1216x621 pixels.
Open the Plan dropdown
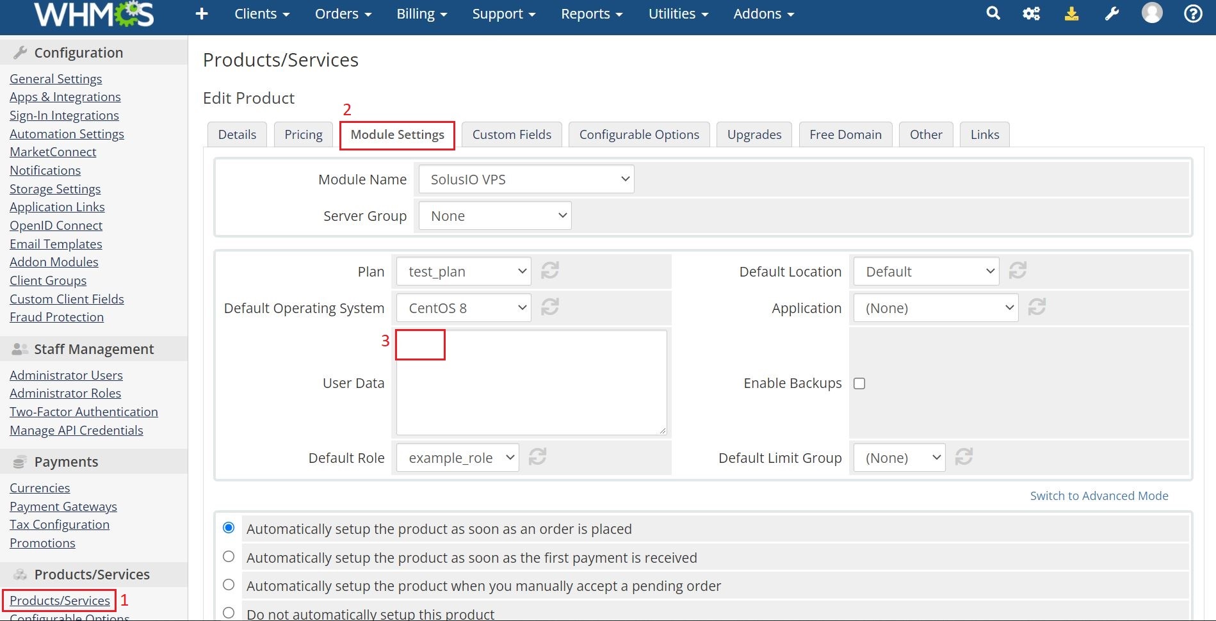coord(464,271)
